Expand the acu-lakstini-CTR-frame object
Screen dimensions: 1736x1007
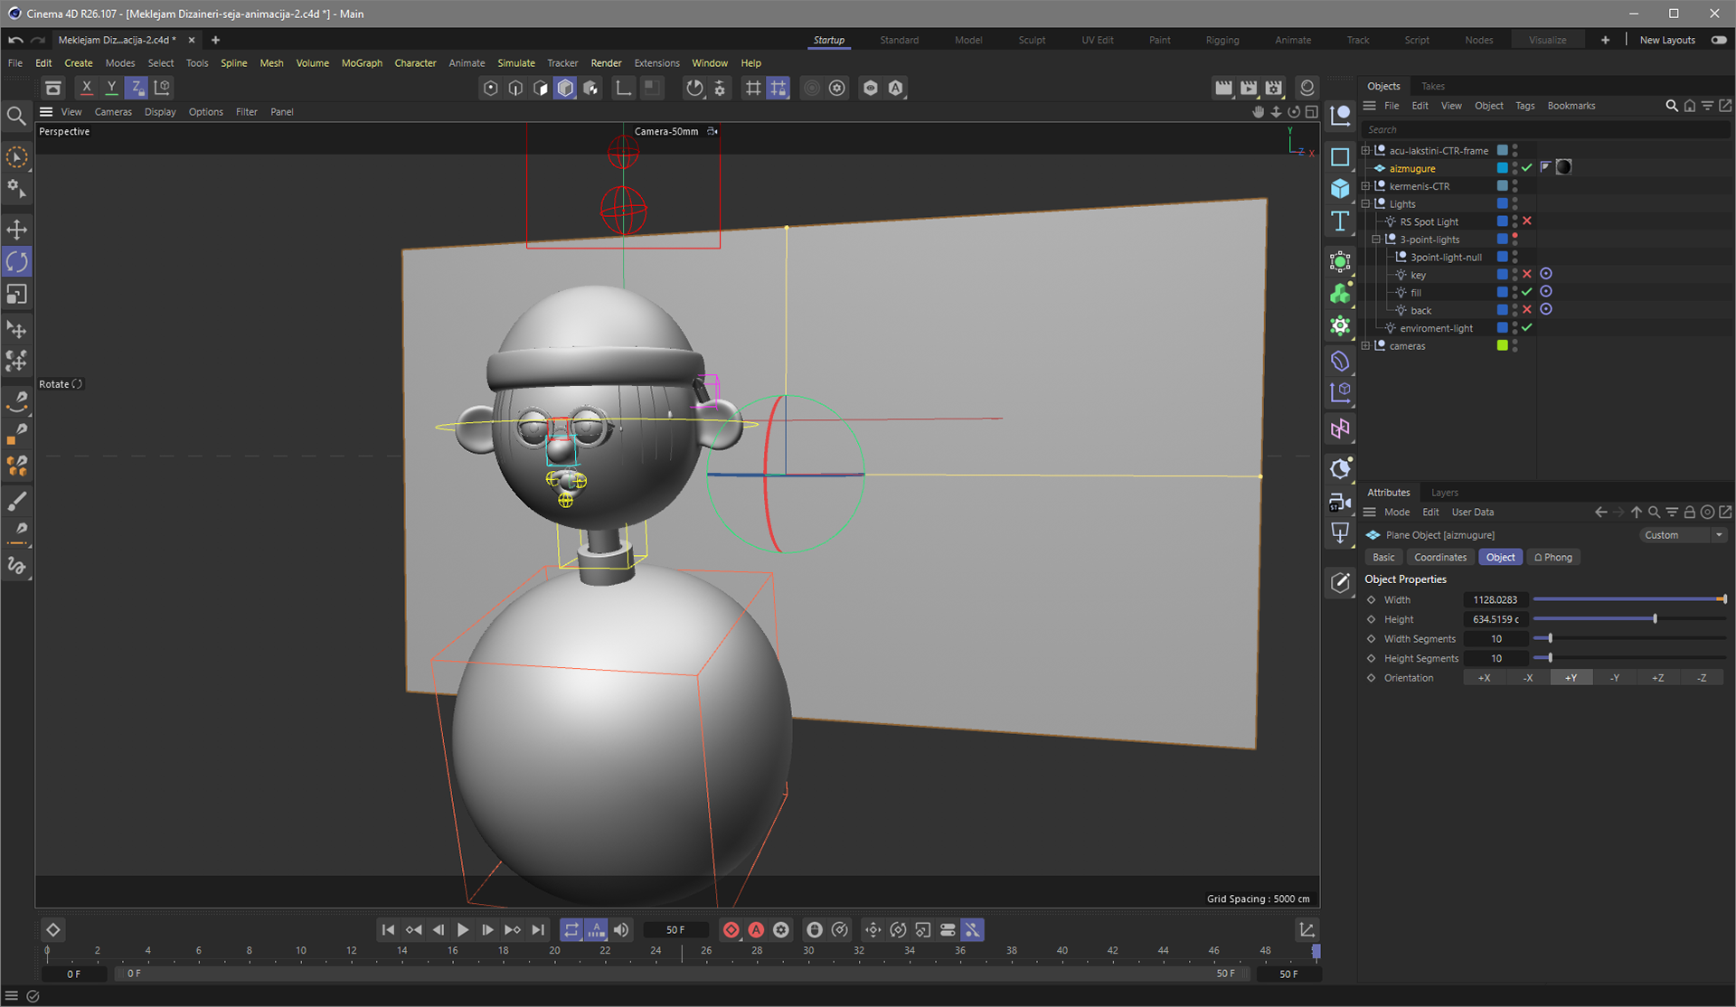click(1365, 151)
